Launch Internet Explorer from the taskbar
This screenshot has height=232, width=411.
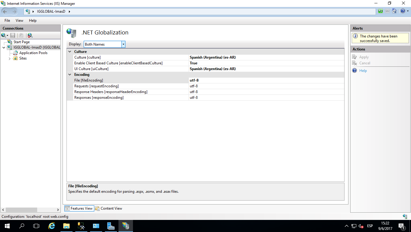[x=52, y=226]
